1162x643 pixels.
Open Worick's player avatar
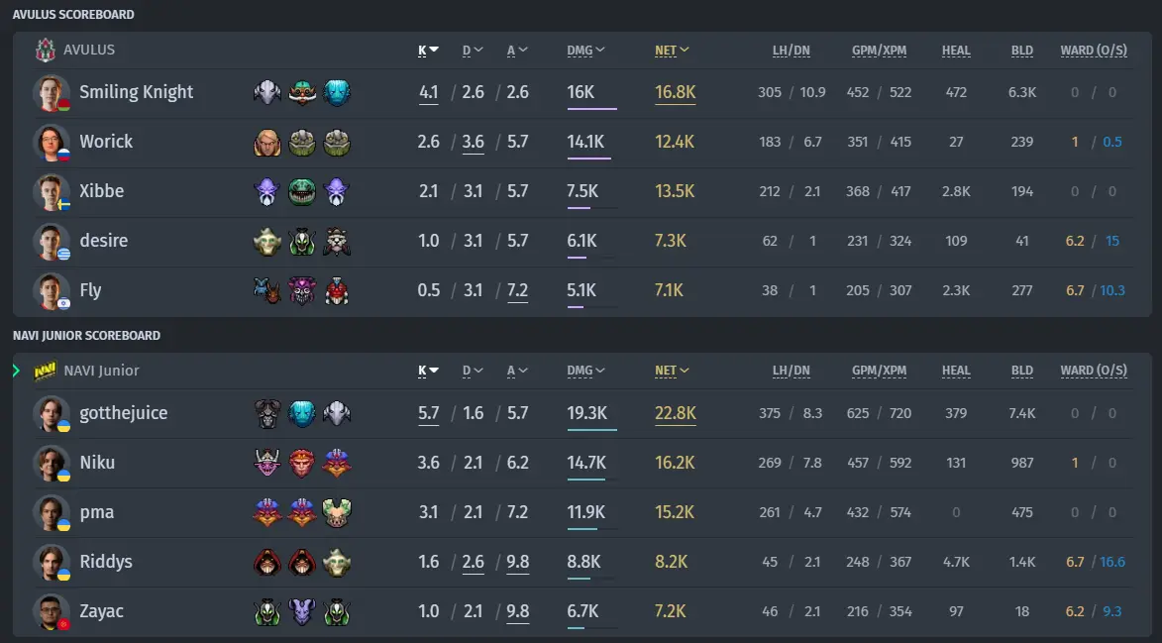pos(52,143)
